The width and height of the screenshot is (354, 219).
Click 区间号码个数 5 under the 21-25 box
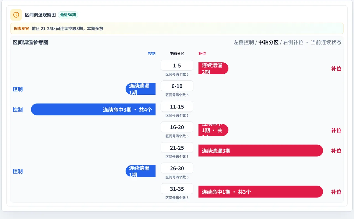point(177,157)
